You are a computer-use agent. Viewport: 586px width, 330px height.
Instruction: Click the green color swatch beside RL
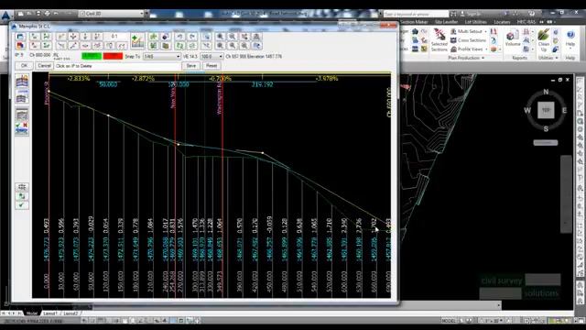point(92,56)
